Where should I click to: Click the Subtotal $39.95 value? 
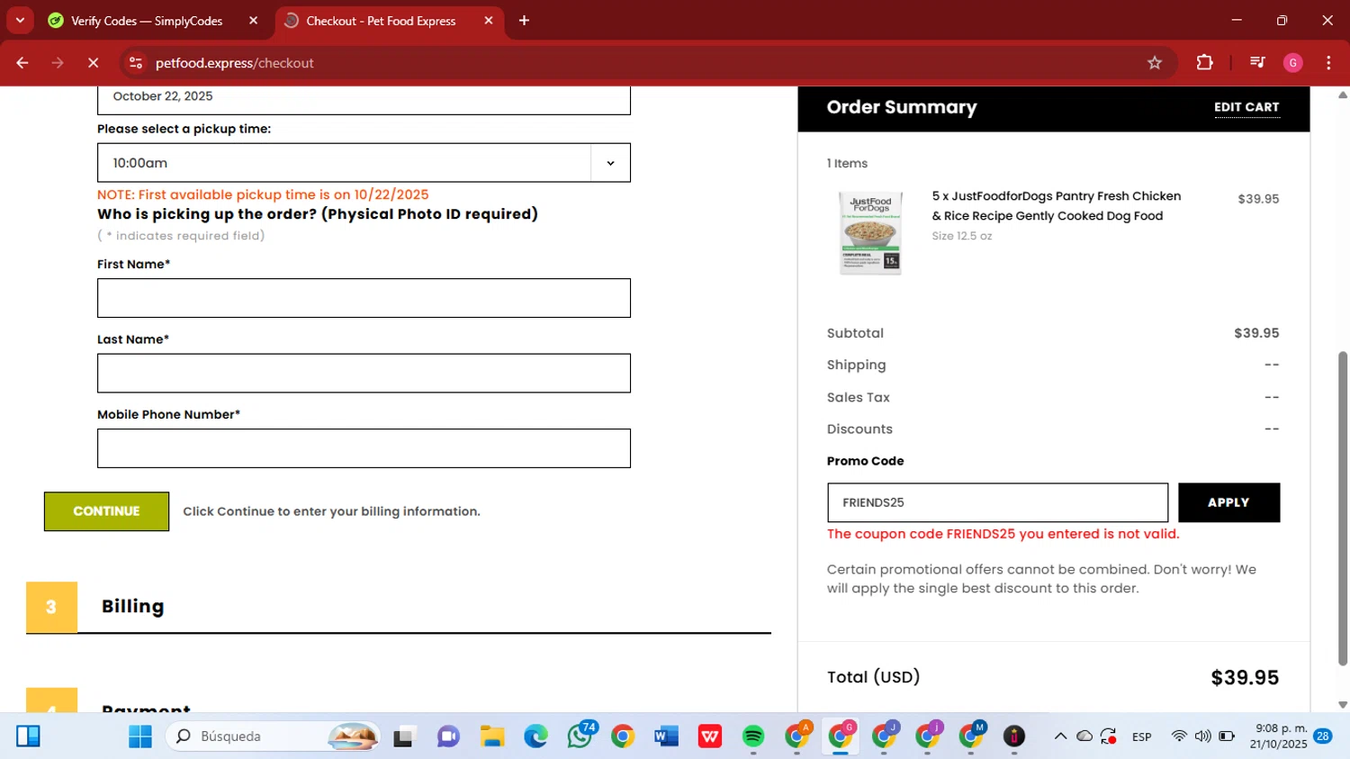pyautogui.click(x=1256, y=333)
